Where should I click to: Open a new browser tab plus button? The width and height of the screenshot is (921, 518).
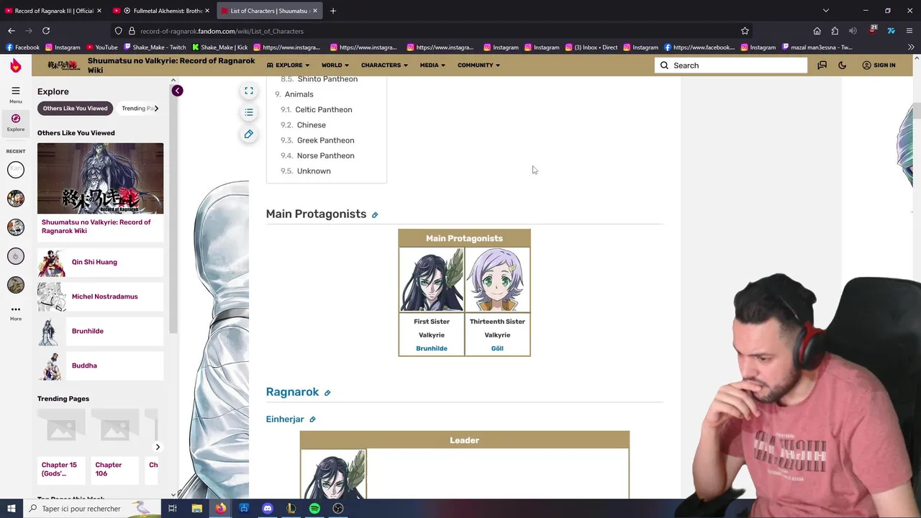pyautogui.click(x=332, y=11)
